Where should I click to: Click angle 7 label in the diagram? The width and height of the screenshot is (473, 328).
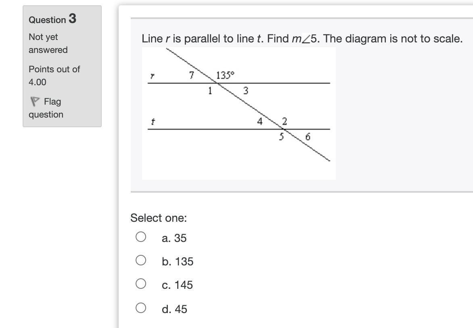[192, 75]
